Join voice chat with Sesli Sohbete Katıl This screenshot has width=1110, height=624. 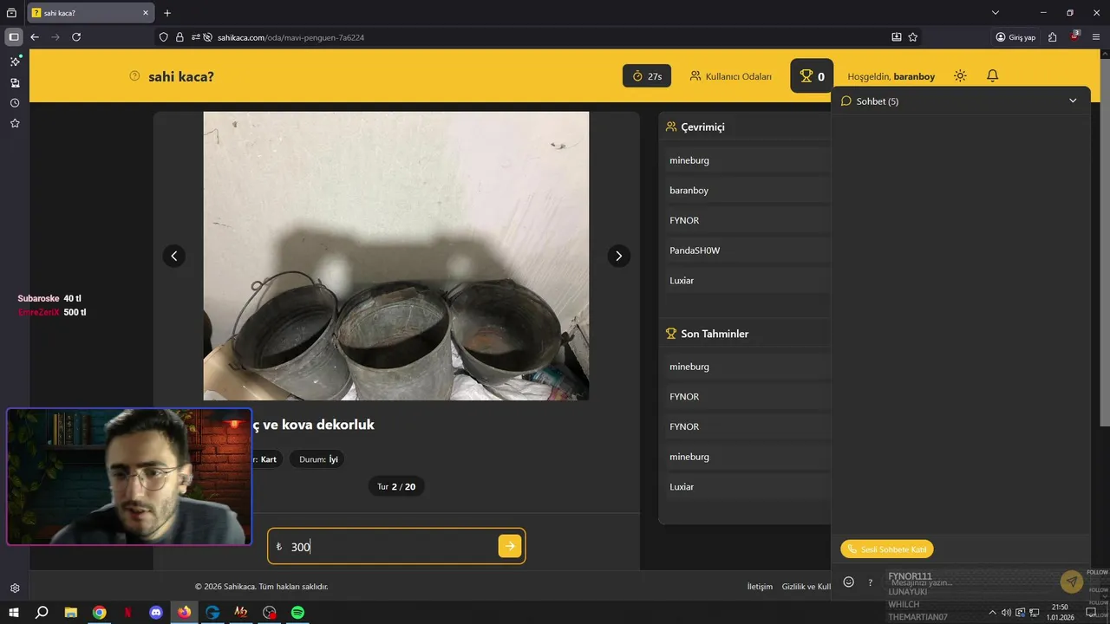[x=887, y=549]
